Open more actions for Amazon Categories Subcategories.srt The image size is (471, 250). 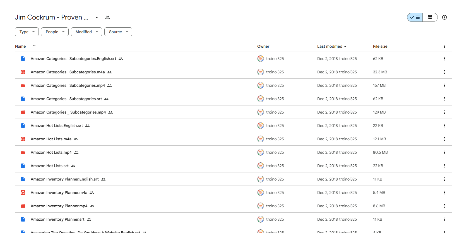[444, 99]
